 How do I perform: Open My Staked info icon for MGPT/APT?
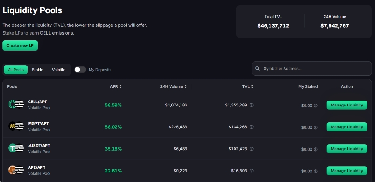pos(316,127)
